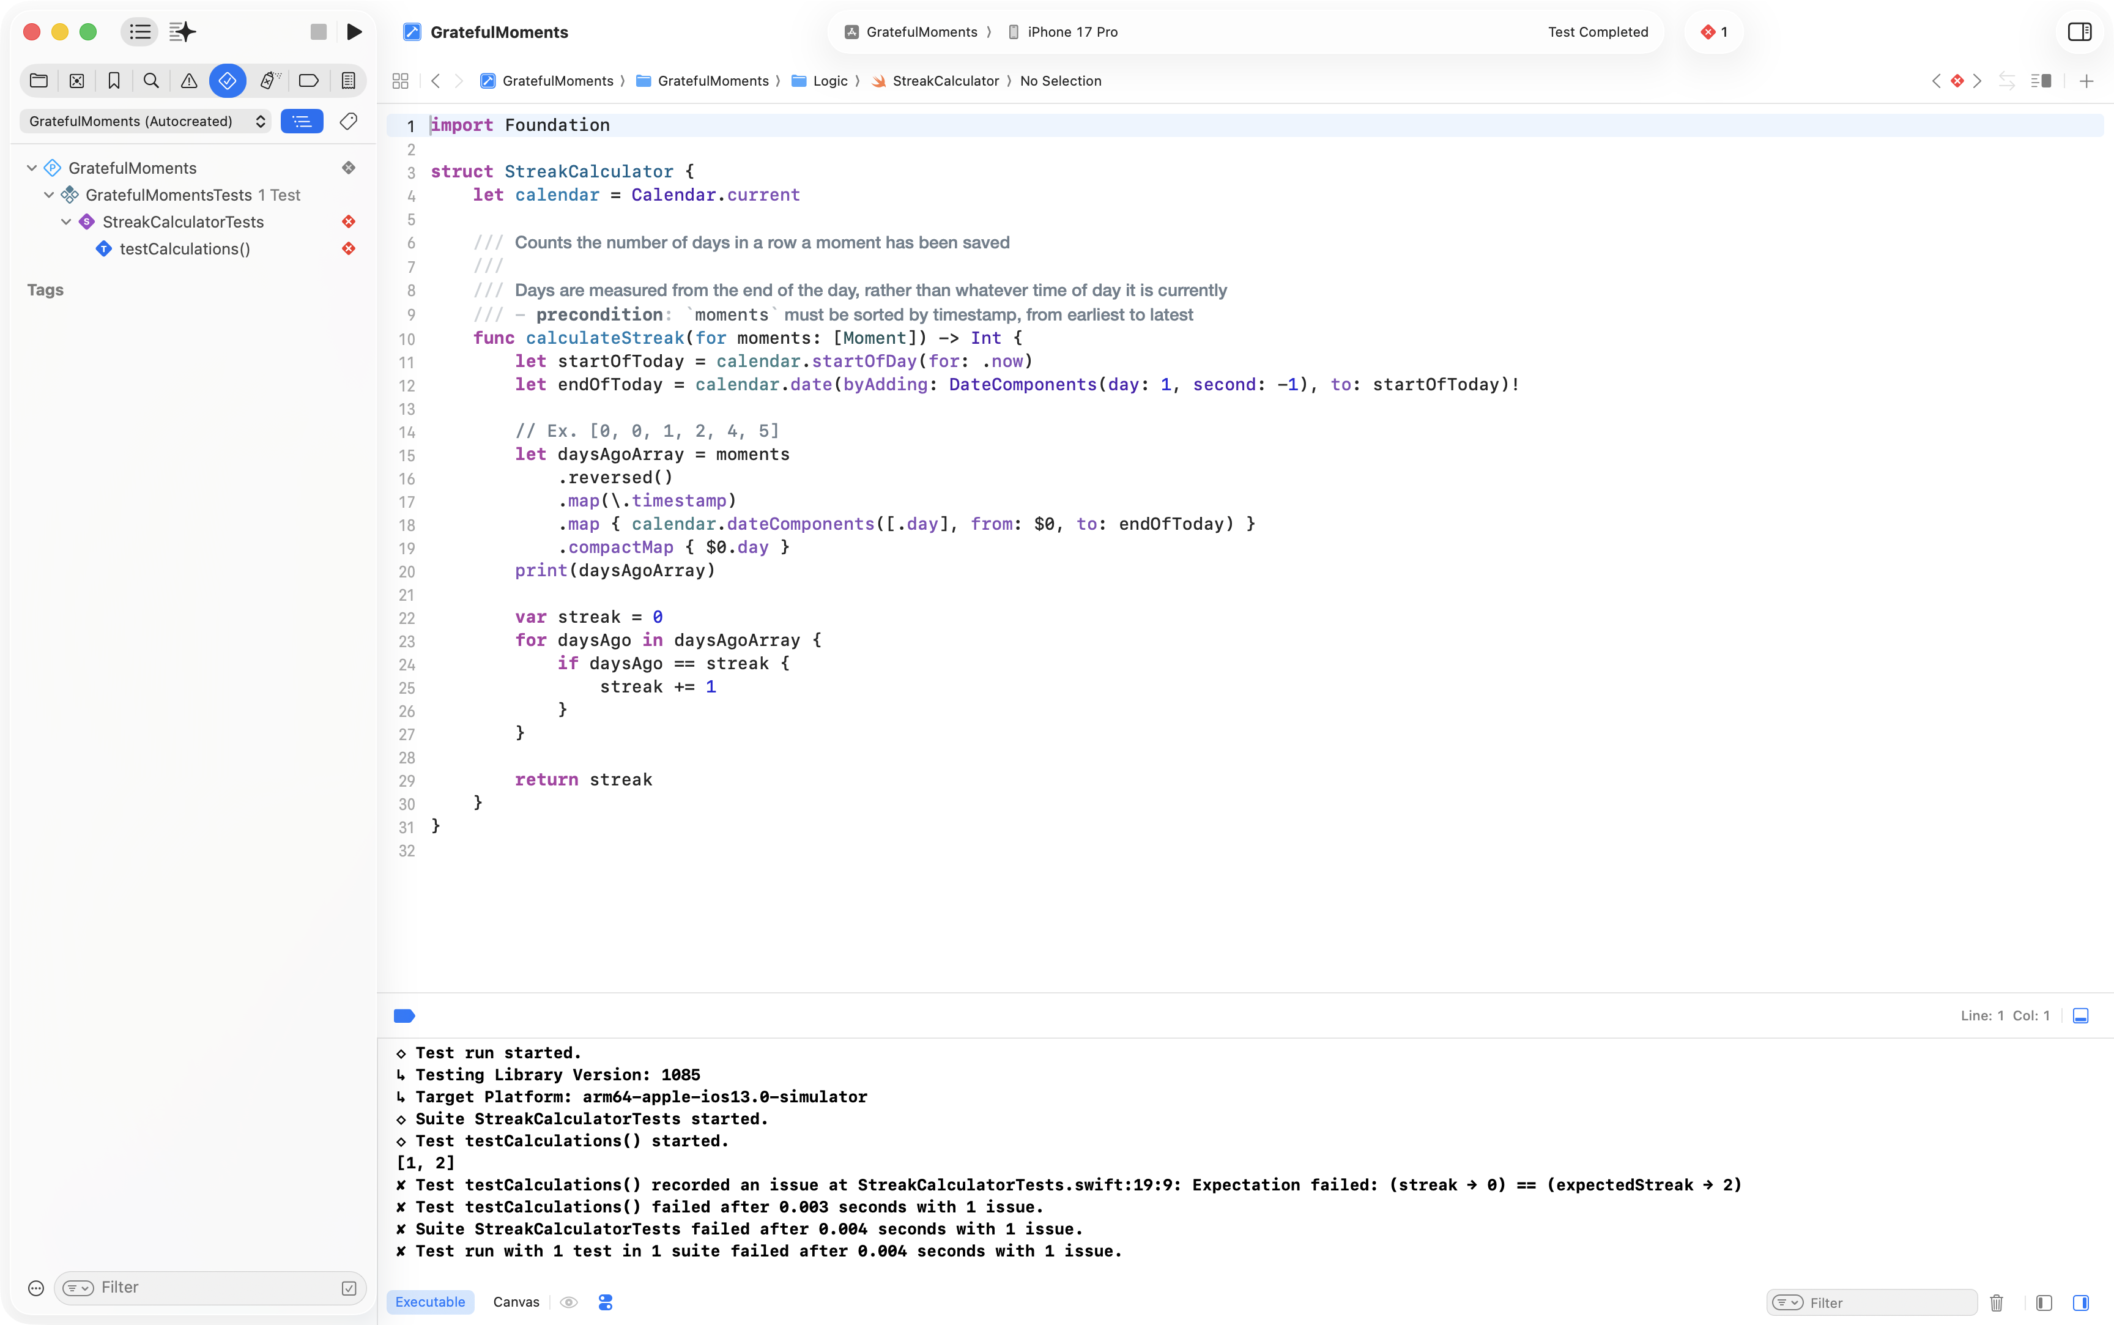Jump to the next issue arrow
The width and height of the screenshot is (2114, 1325).
tap(1978, 81)
